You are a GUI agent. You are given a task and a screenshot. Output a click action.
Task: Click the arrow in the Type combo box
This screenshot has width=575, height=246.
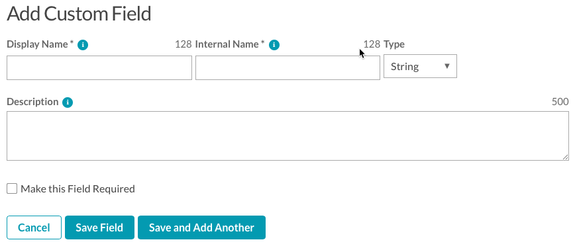(447, 66)
